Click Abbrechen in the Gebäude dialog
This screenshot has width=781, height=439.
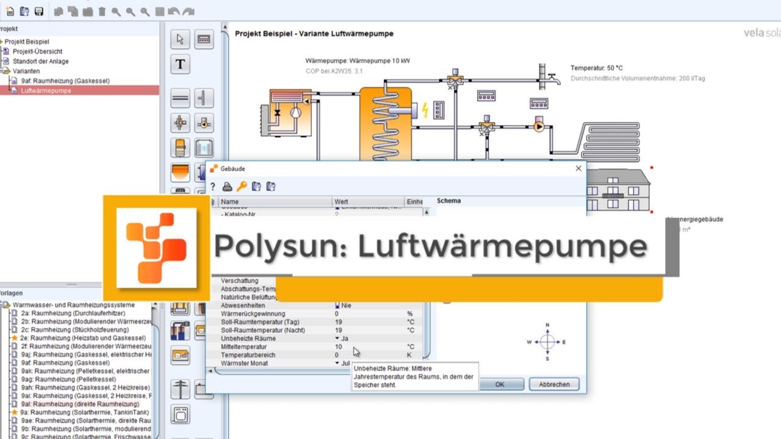tap(554, 384)
